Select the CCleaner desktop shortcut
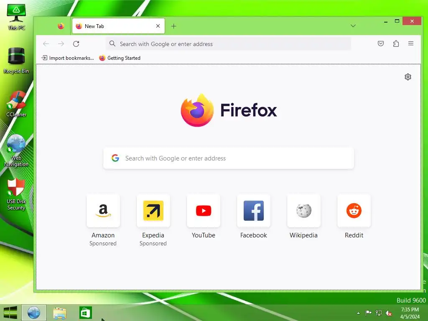This screenshot has width=428, height=321. pos(16,104)
